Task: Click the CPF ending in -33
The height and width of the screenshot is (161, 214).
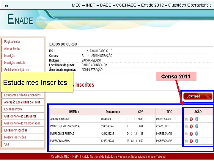Action: pyautogui.click(x=135, y=134)
